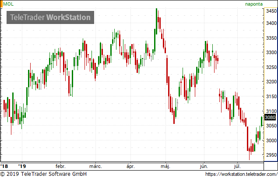Click the 3150 price axis label
This screenshot has height=178, width=278.
tap(271, 96)
